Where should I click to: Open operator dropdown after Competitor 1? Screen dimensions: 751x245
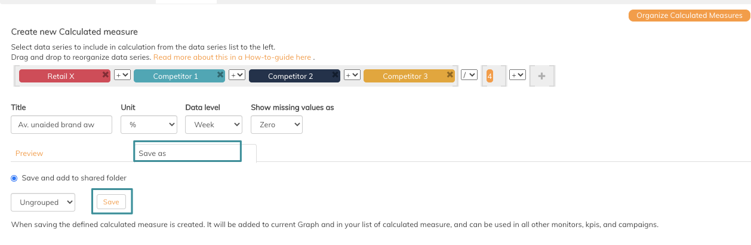pos(237,75)
